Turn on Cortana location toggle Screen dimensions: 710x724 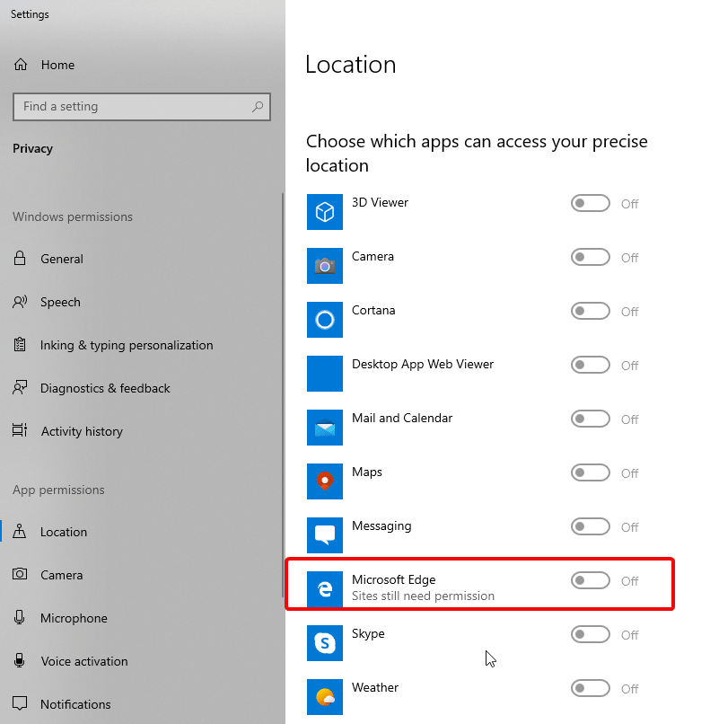(590, 311)
